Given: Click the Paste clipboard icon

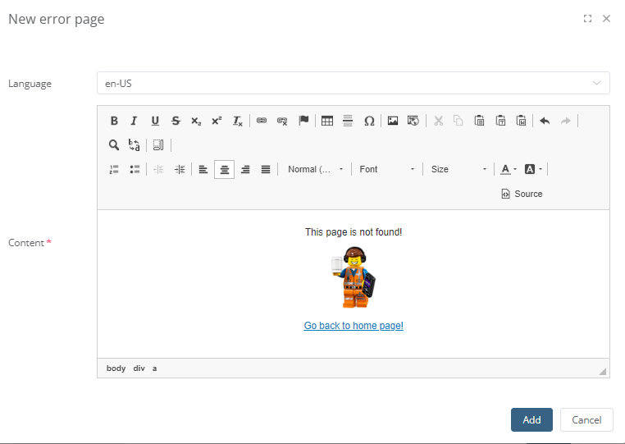Looking at the screenshot, I should (480, 121).
